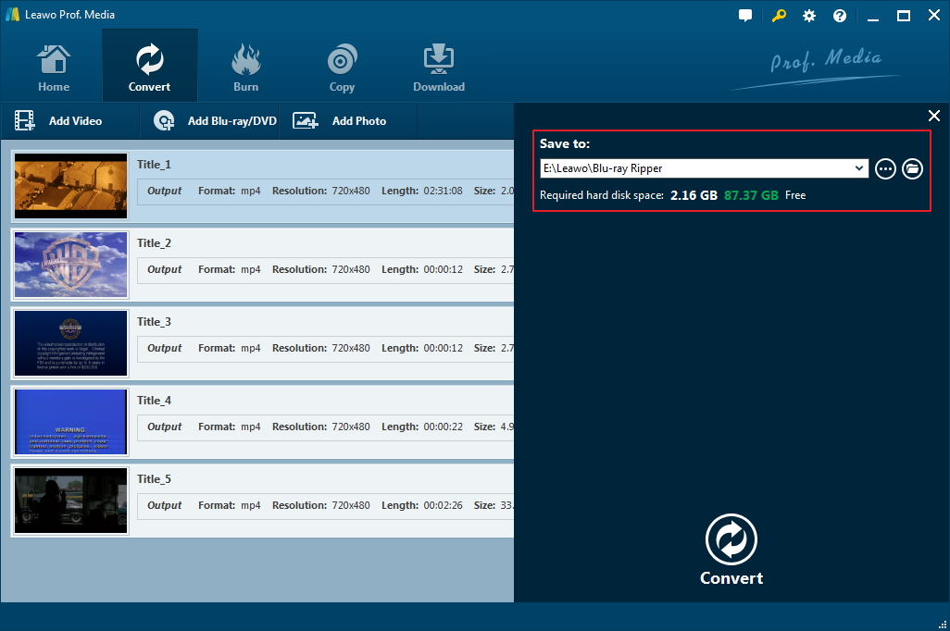Click the Title_3 name text
This screenshot has width=950, height=631.
pyautogui.click(x=154, y=322)
